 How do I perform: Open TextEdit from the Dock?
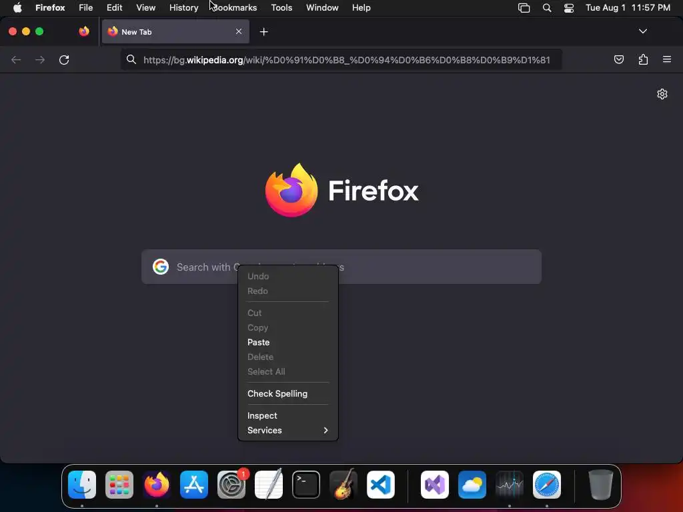(x=269, y=484)
